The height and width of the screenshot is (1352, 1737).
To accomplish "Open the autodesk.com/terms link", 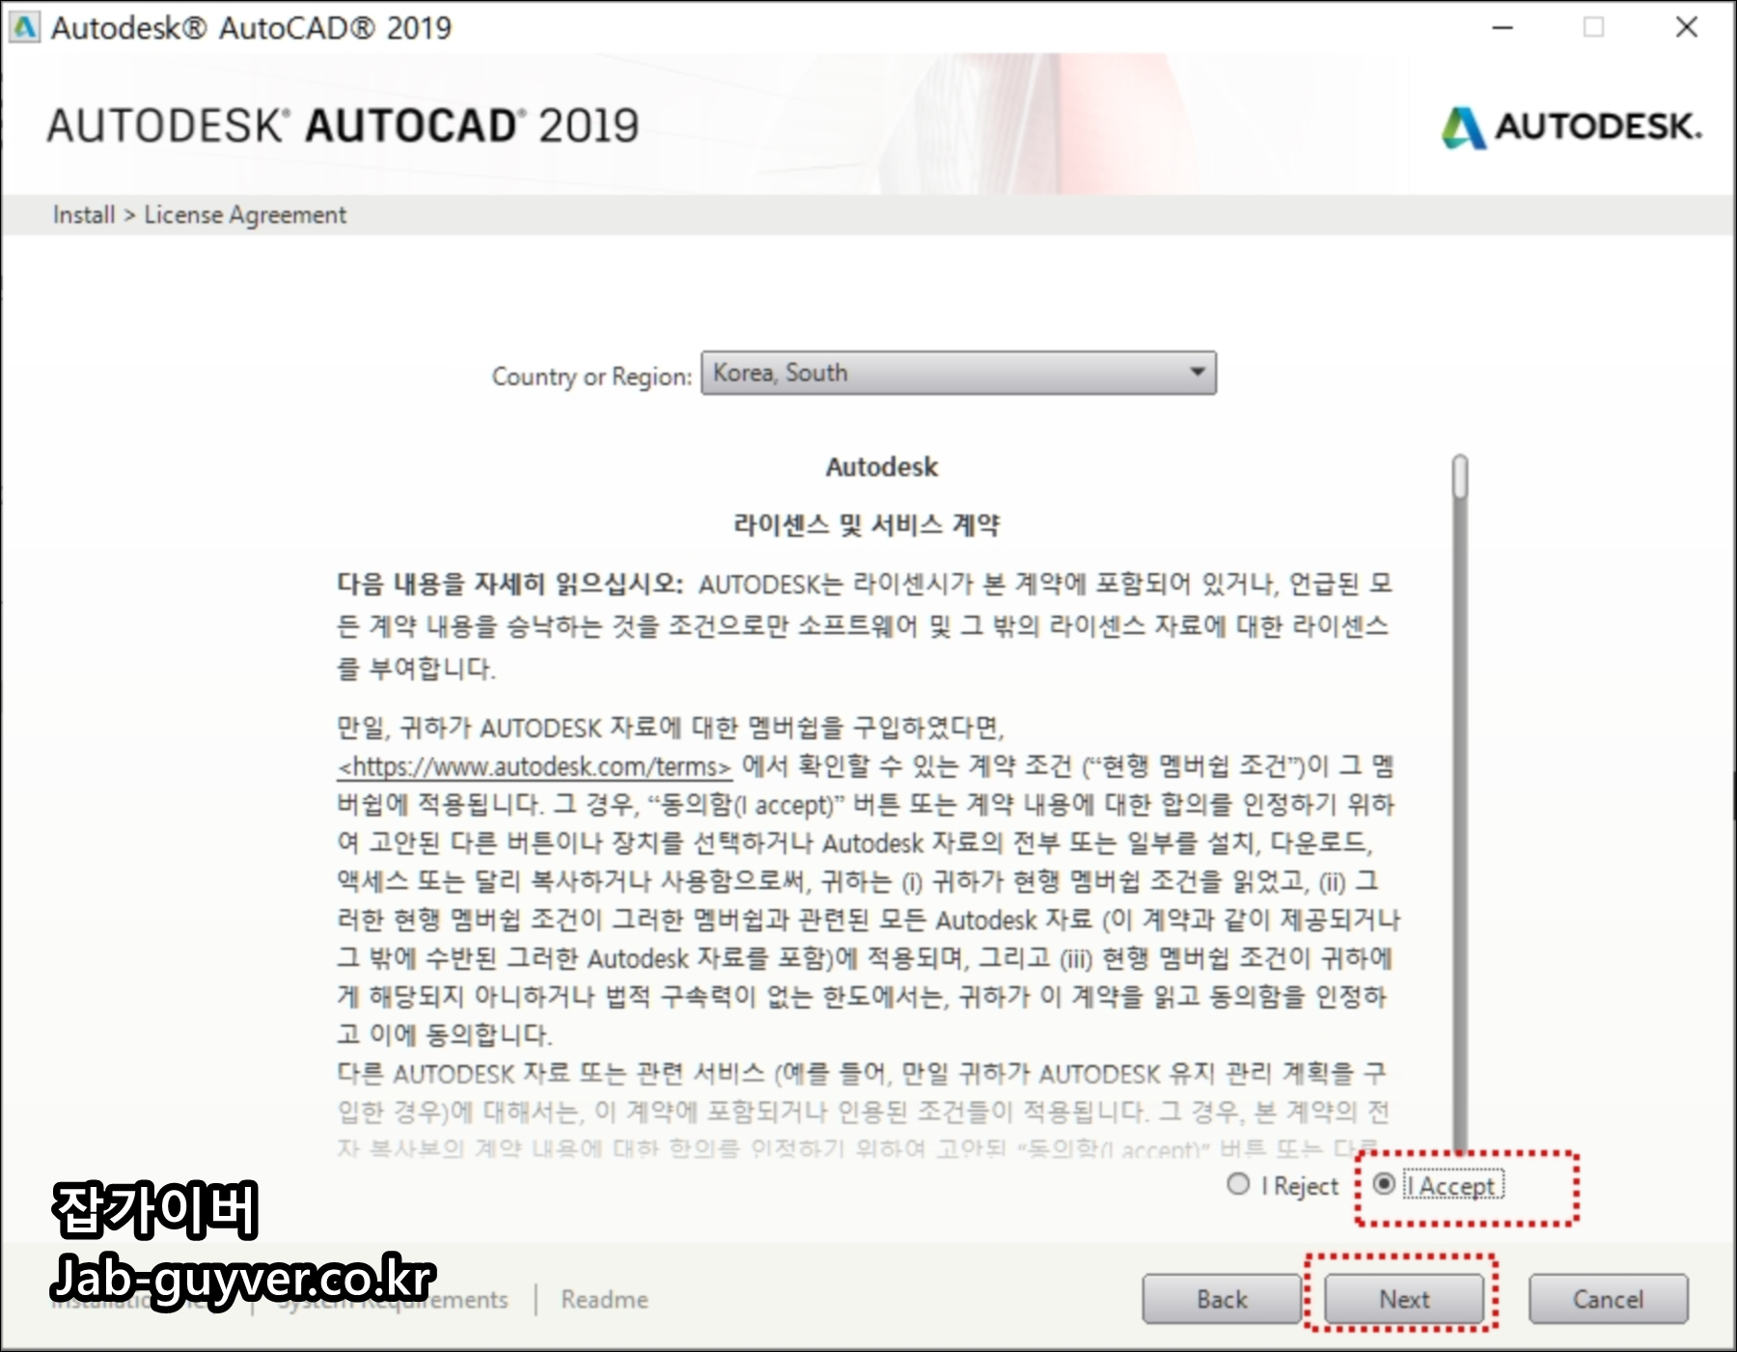I will (x=535, y=767).
